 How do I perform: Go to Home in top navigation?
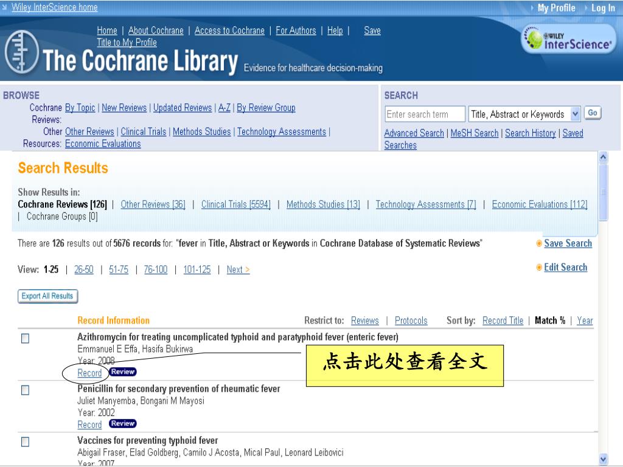coord(107,30)
